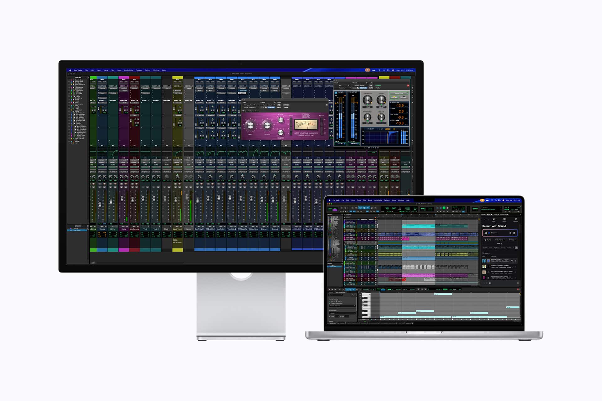The width and height of the screenshot is (602, 401).
Task: Click the ATTACK knob on the MC77 plugin
Action: [281, 120]
